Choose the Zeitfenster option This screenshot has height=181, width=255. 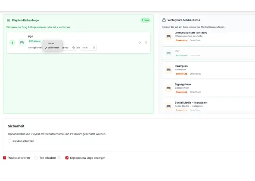(53, 48)
